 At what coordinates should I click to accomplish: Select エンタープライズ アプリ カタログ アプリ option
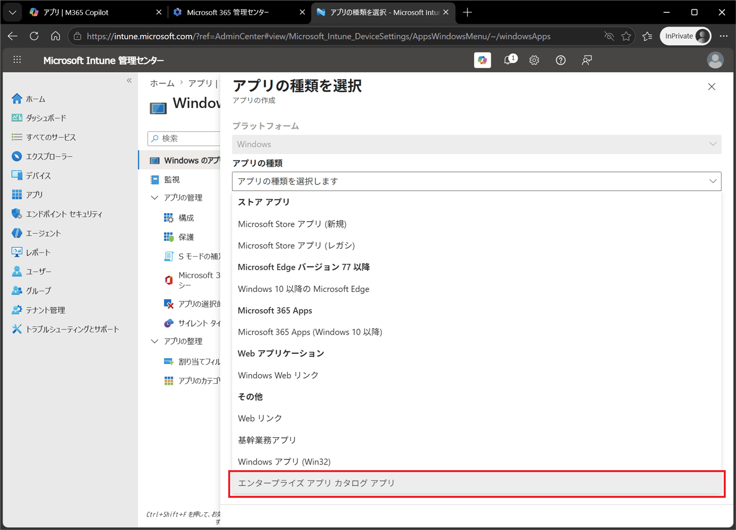click(x=476, y=483)
